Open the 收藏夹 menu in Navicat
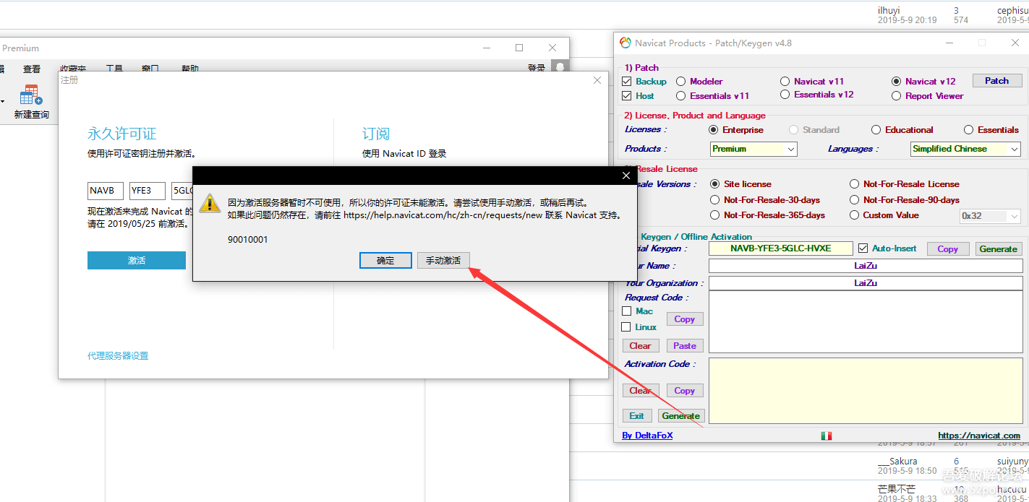 (72, 69)
